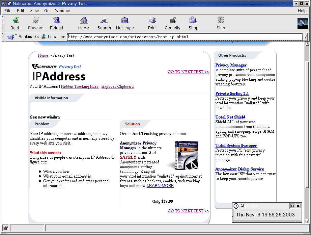Click the xclock pin icon

(x=242, y=206)
